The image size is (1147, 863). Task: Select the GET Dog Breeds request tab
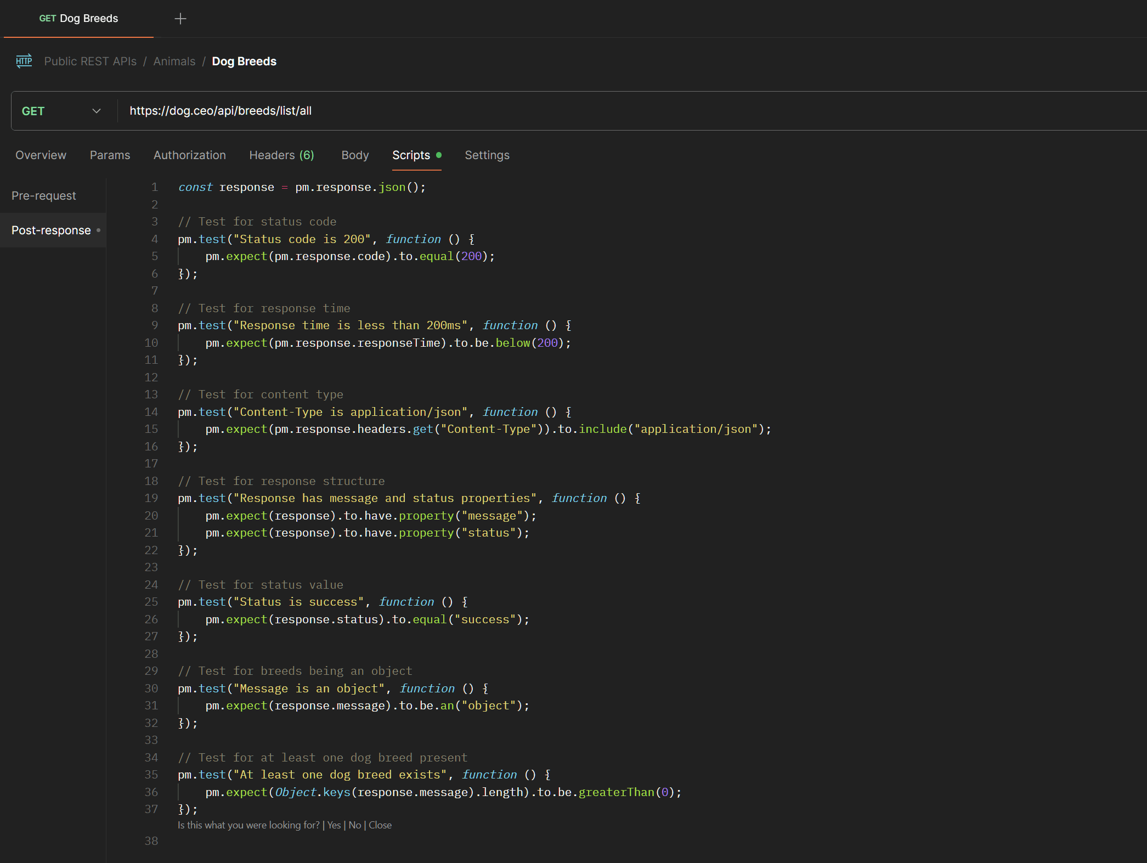click(78, 18)
